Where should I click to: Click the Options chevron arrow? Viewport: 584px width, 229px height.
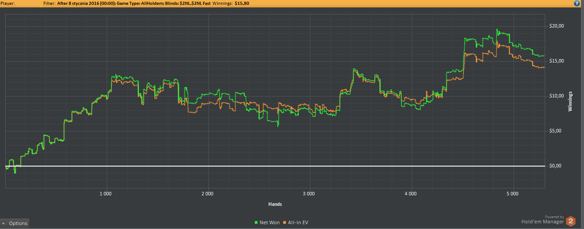(4, 223)
